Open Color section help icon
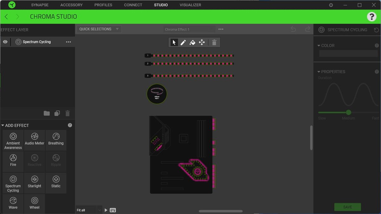Image resolution: width=381 pixels, height=214 pixels. 377,46
